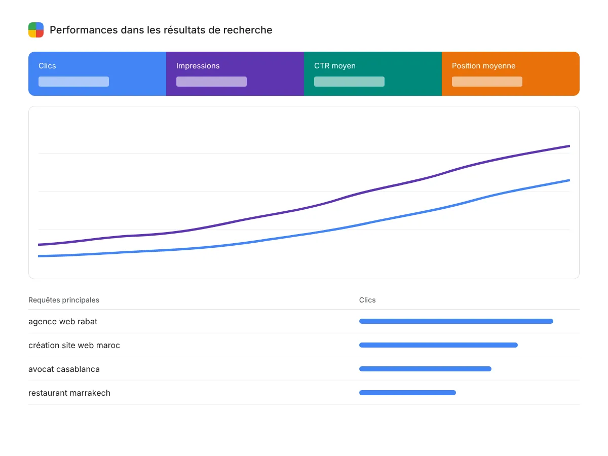Click the value placeholder under Impressions
Viewport: 608px width, 456px height.
coord(211,82)
